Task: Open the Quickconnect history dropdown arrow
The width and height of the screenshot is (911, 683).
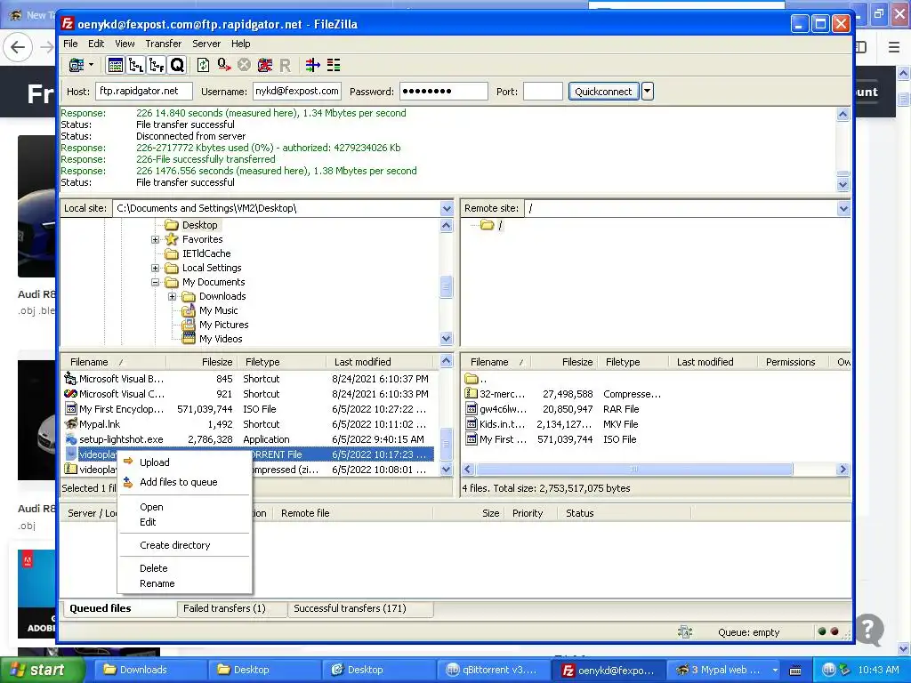Action: 648,92
